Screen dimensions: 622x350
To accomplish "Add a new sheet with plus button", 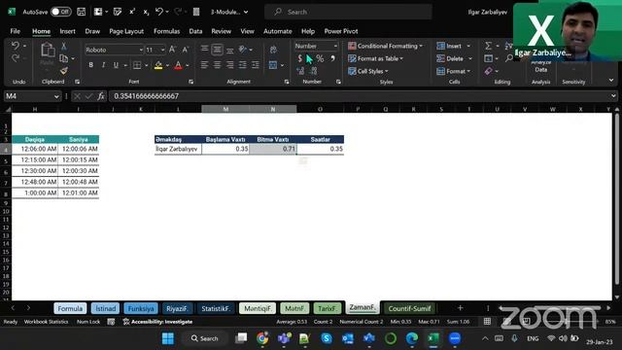I will pos(460,308).
